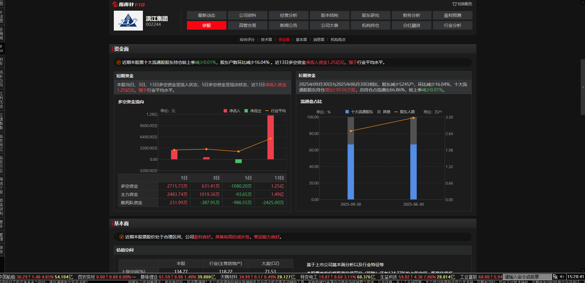Click the speaker sound icon in status bar
The height and width of the screenshot is (283, 585).
[562, 277]
